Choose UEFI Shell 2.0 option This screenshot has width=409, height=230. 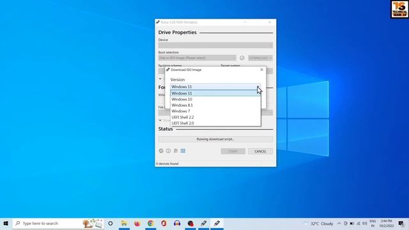(x=215, y=123)
